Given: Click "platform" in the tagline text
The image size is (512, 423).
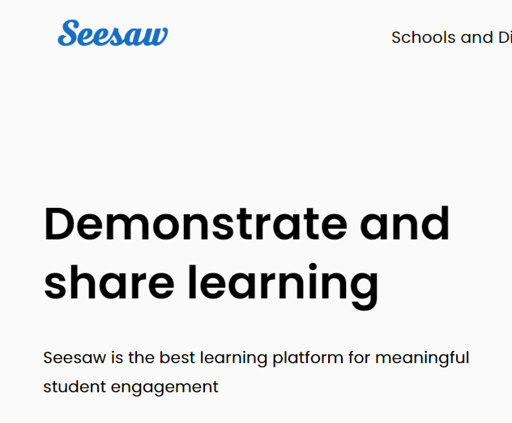Looking at the screenshot, I should point(309,357).
